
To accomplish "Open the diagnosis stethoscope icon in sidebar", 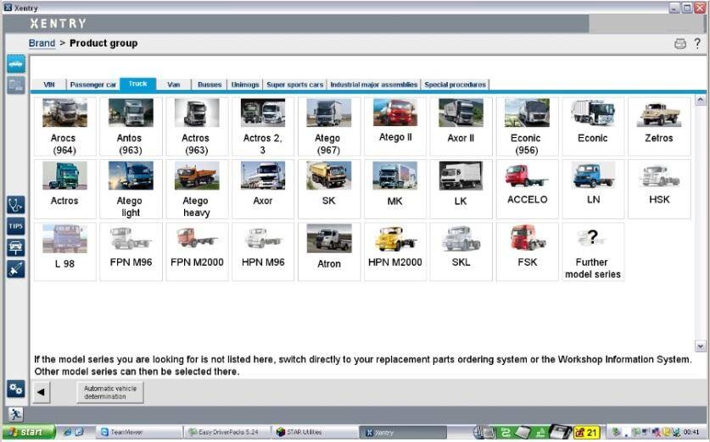I will coord(16,205).
